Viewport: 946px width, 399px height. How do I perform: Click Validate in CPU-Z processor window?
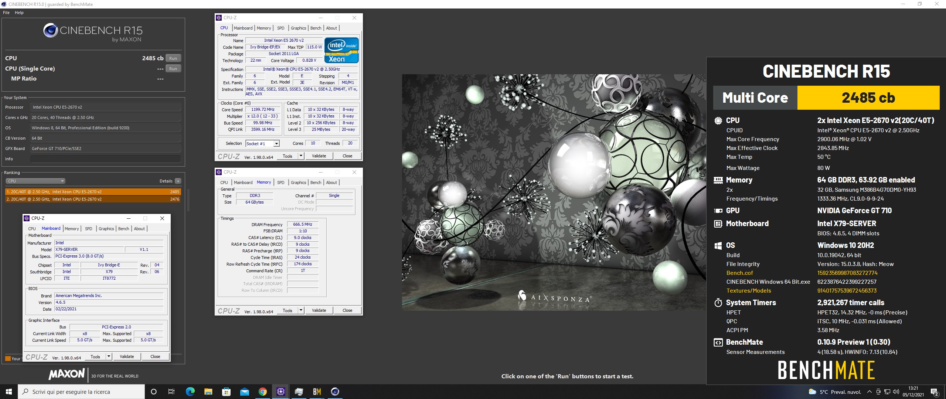pos(319,156)
